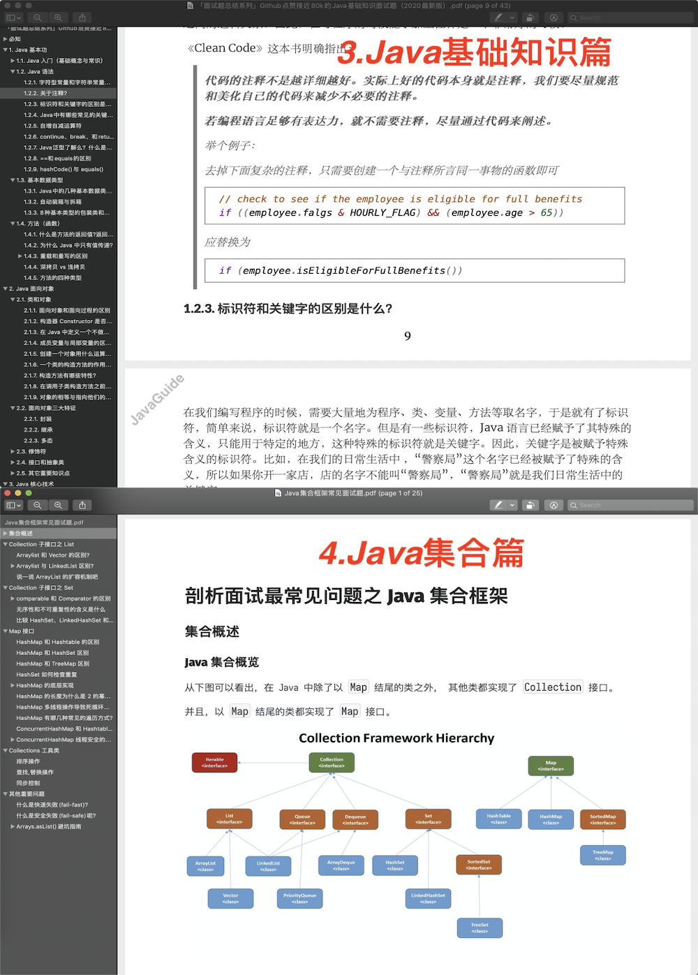Expand the 2.3. 修饰符 section
The width and height of the screenshot is (698, 975).
[13, 452]
